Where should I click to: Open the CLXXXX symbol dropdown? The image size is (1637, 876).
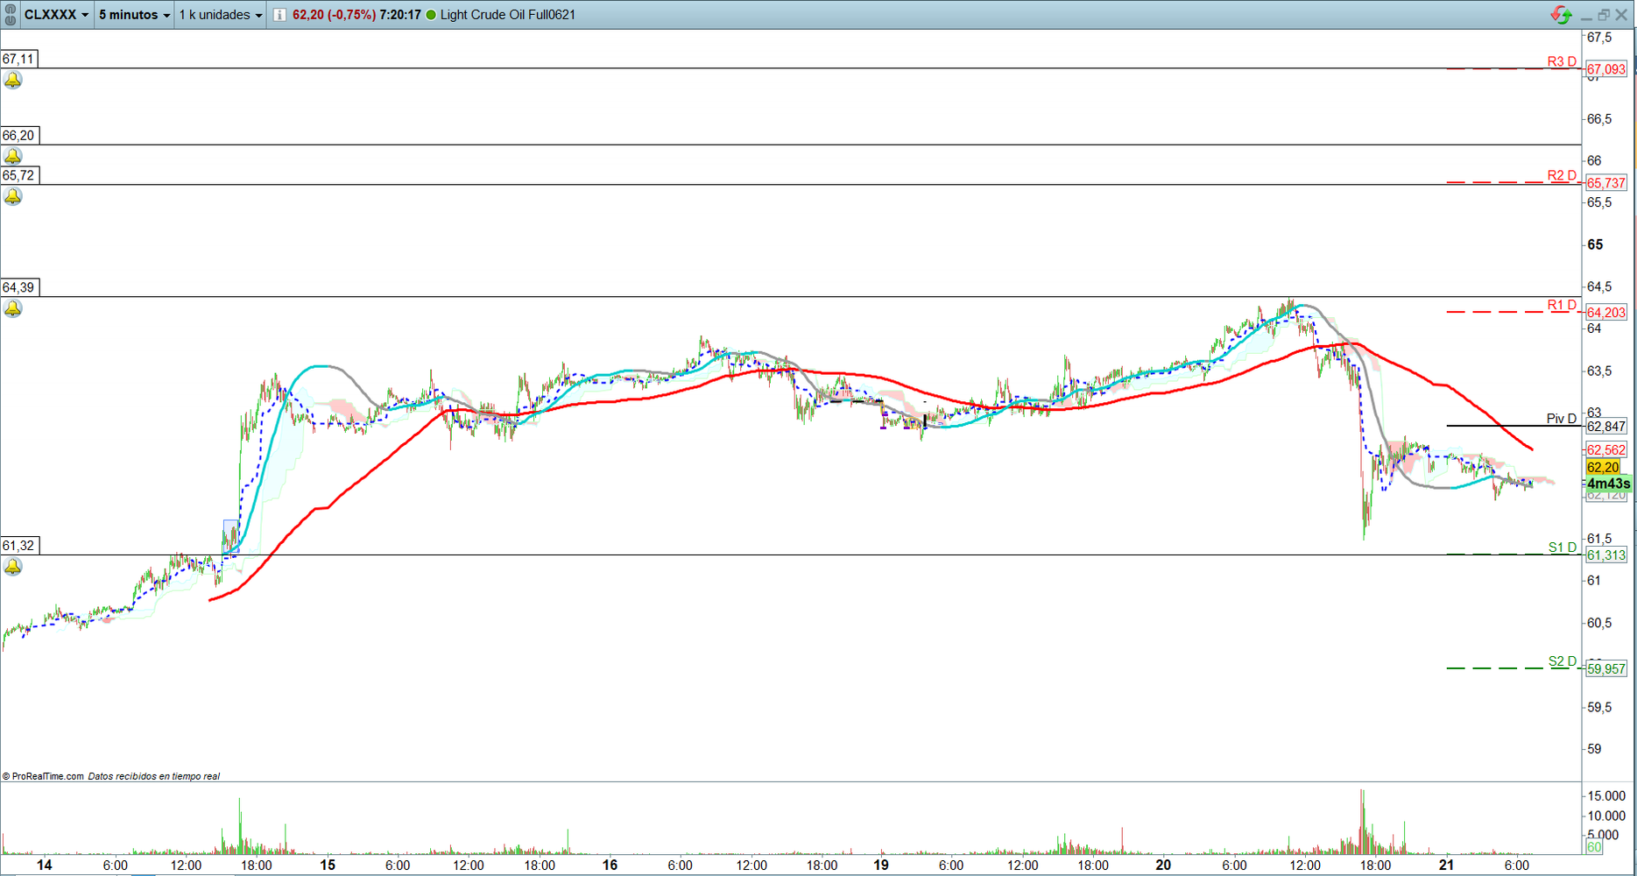[56, 15]
